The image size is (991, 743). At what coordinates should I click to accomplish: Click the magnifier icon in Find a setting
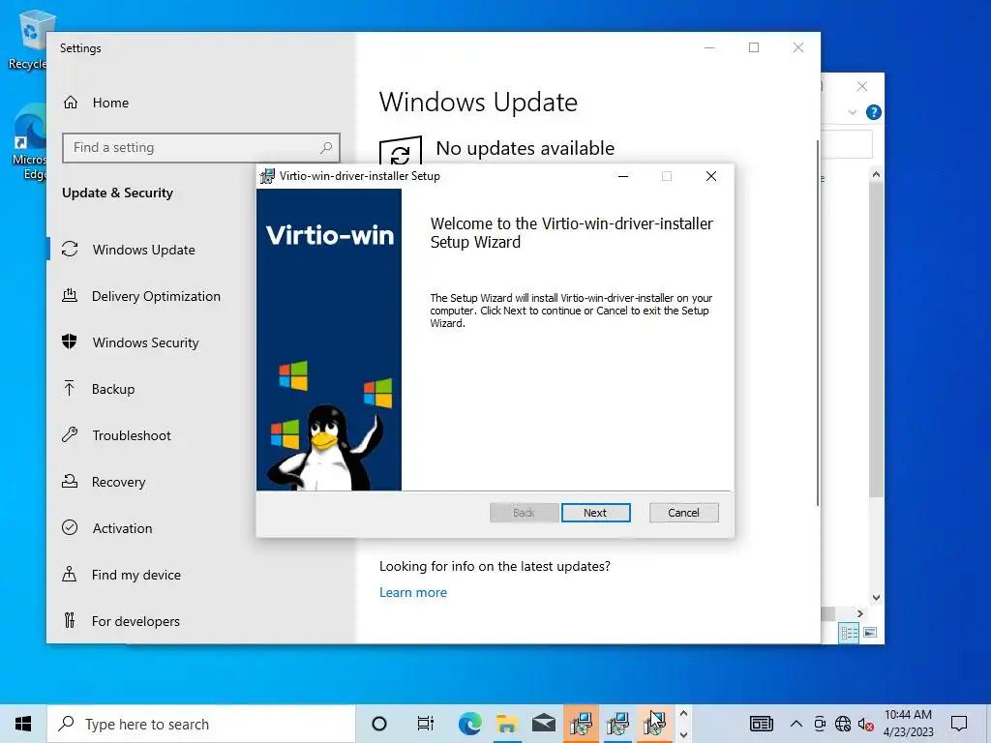pos(326,148)
